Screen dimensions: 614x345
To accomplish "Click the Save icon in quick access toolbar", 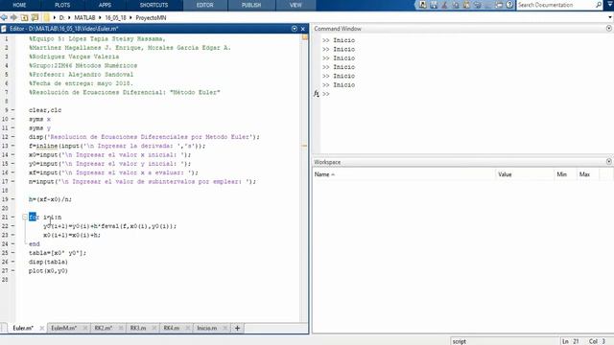I will point(434,5).
